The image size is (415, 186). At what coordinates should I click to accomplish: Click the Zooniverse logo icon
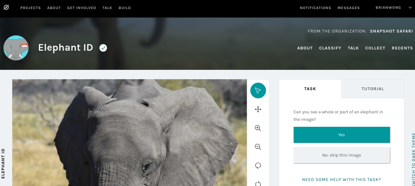[x=6, y=7]
